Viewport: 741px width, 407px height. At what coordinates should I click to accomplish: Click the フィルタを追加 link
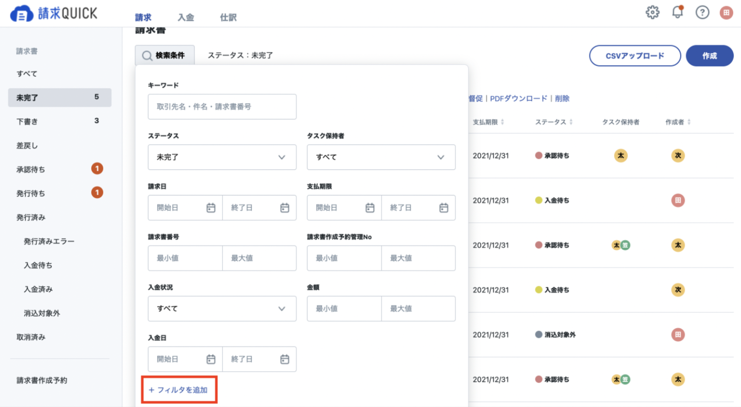[x=178, y=390]
